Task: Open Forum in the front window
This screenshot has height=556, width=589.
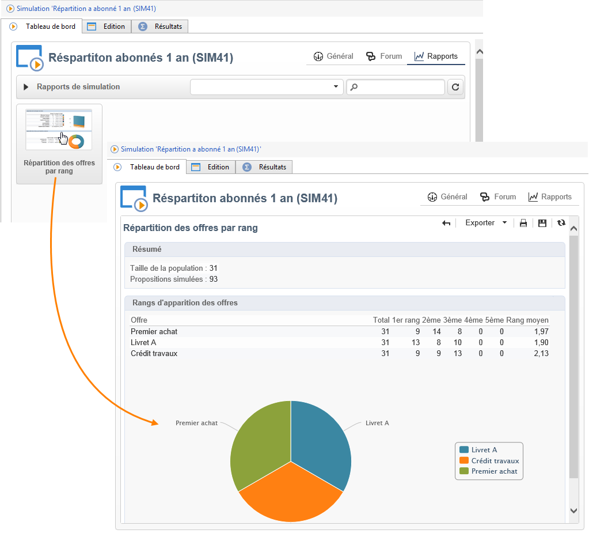Action: coord(498,197)
